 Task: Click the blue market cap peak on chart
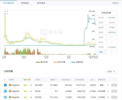click(88, 15)
